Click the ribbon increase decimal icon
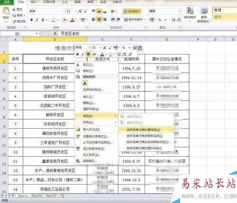 [173, 20]
